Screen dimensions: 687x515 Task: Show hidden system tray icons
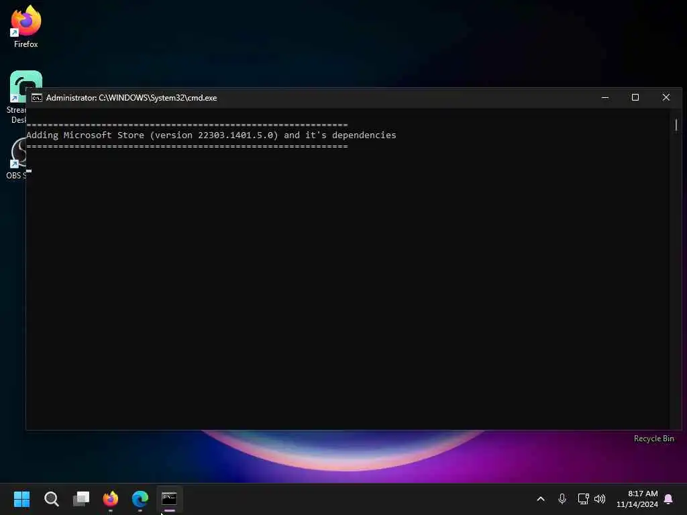pos(541,499)
